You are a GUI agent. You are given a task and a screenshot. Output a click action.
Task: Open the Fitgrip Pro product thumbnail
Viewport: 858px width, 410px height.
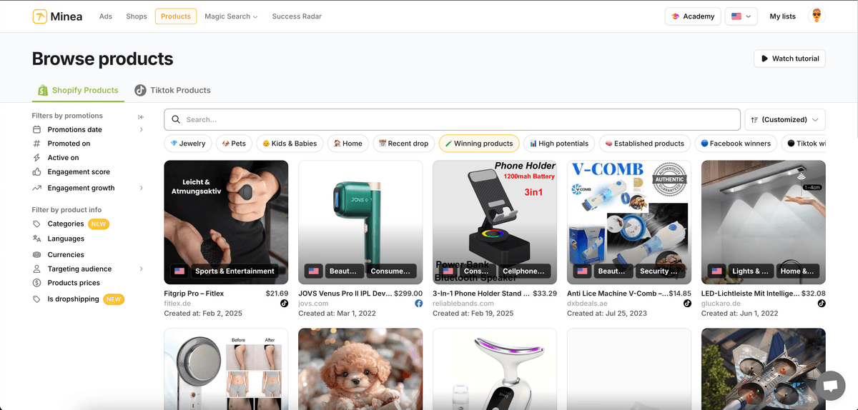point(226,222)
